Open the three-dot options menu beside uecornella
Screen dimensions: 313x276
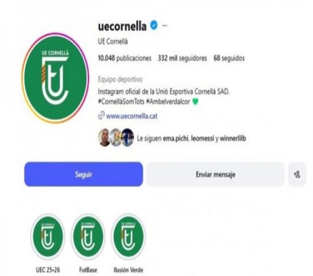165,26
